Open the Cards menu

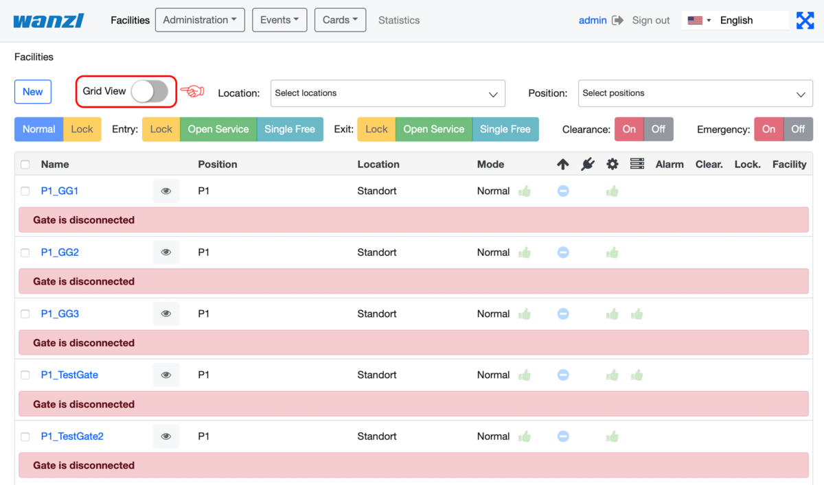[x=340, y=20]
